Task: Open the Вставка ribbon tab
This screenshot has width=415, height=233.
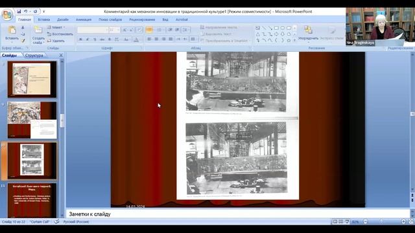Action: [x=44, y=19]
